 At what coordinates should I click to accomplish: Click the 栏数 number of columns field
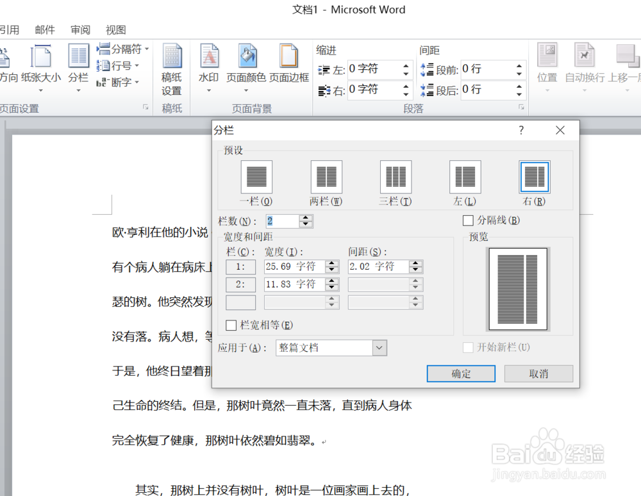pyautogui.click(x=283, y=221)
